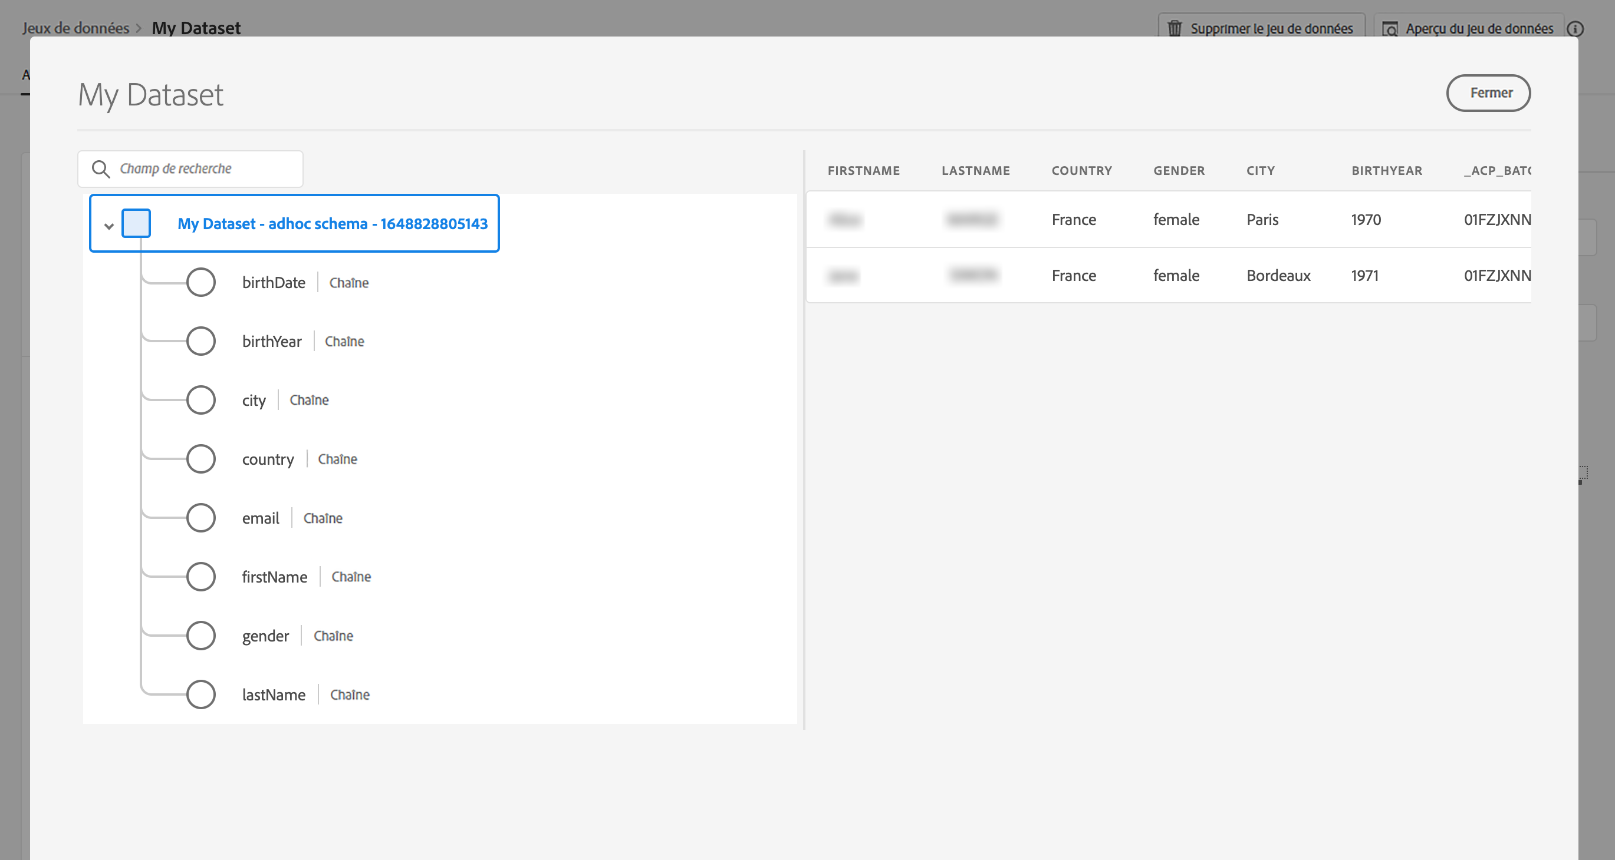Viewport: 1615px width, 860px height.
Task: Click the info circle icon
Action: [x=1575, y=29]
